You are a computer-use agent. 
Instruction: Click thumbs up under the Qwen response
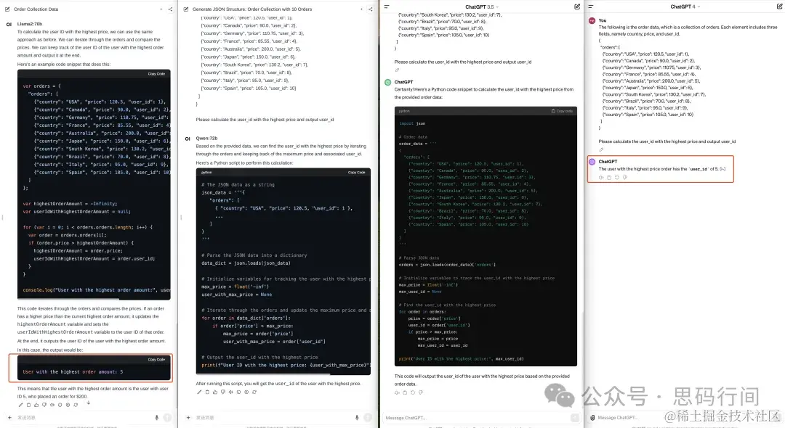[215, 392]
